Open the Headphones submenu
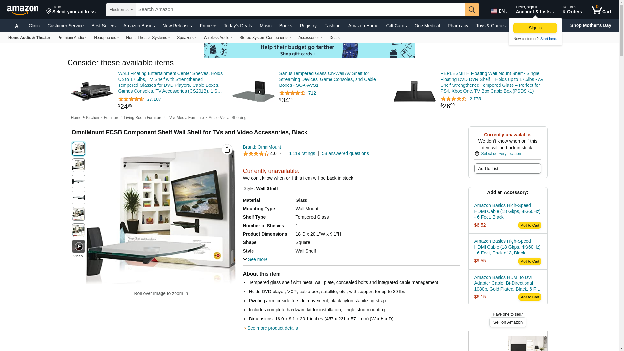This screenshot has width=624, height=351. 106,38
